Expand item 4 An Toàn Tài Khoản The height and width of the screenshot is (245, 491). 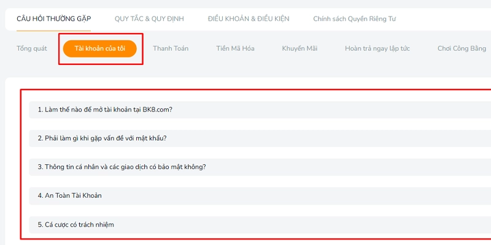(x=260, y=195)
